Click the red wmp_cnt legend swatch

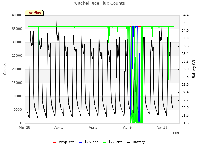(x=54, y=142)
